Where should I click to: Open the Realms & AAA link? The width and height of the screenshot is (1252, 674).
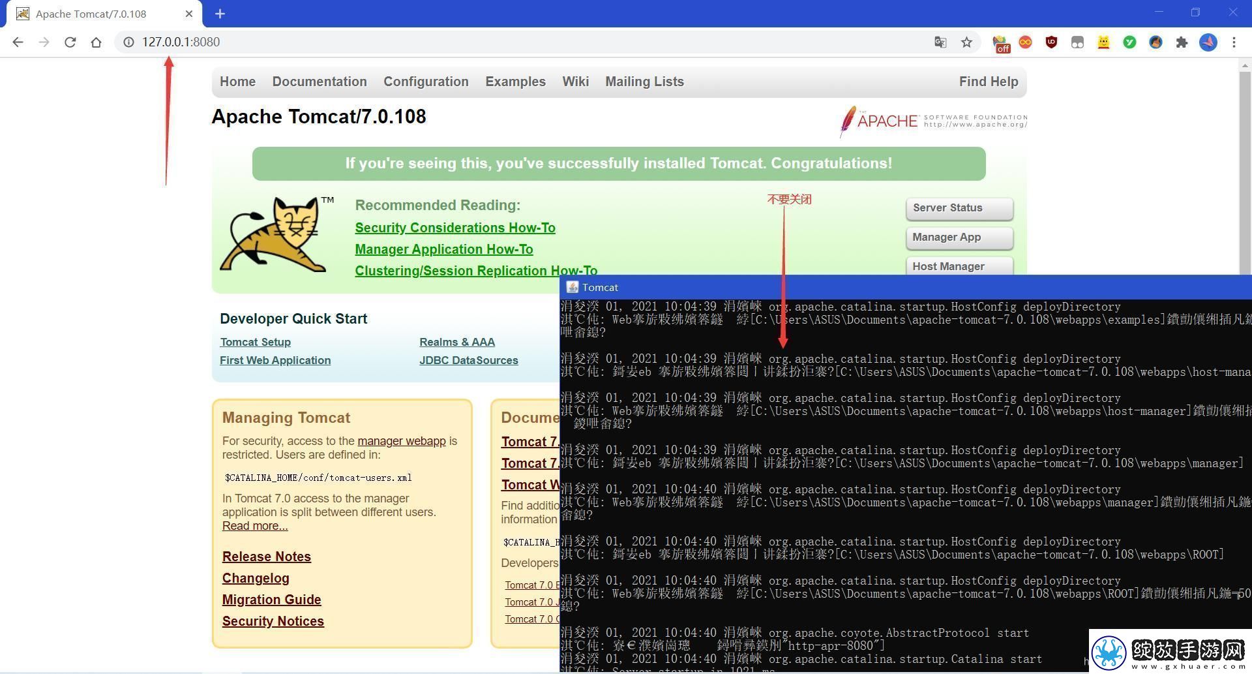point(457,342)
